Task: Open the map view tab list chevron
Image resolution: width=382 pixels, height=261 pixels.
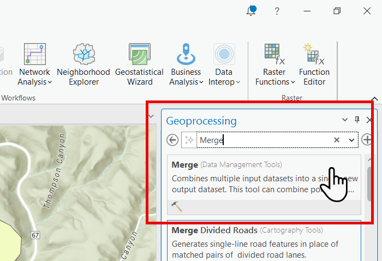Action: (151, 116)
